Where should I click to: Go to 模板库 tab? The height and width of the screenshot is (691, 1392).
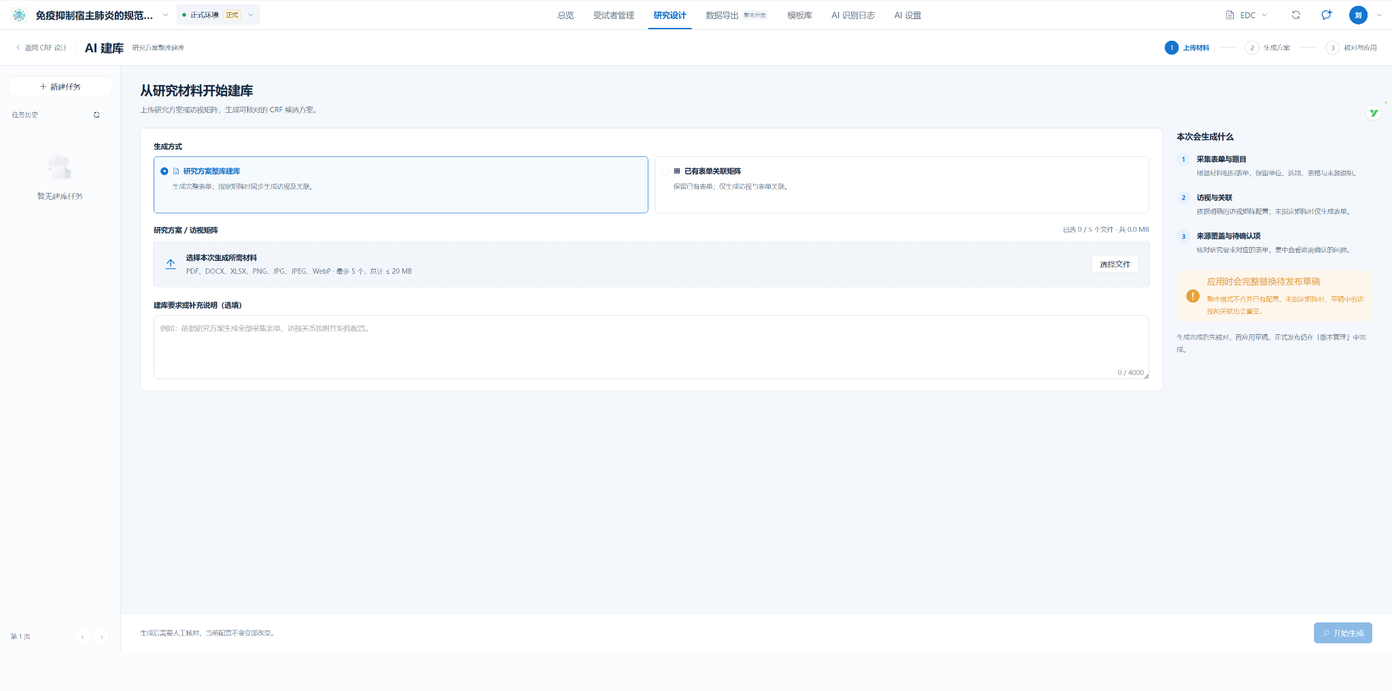pos(799,15)
